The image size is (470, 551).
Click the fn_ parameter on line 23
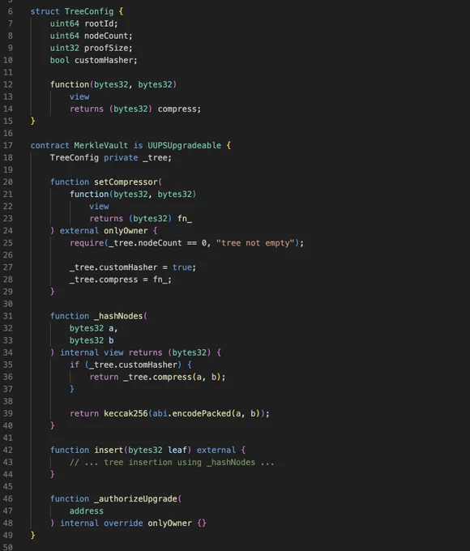click(x=185, y=219)
